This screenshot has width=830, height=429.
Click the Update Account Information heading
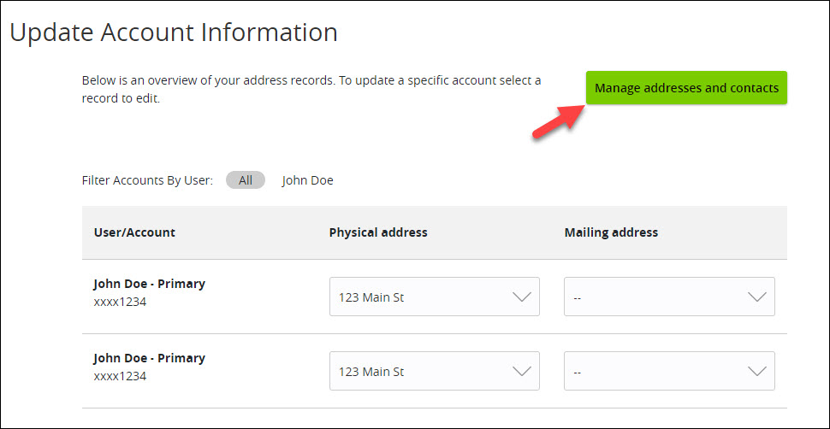point(174,32)
